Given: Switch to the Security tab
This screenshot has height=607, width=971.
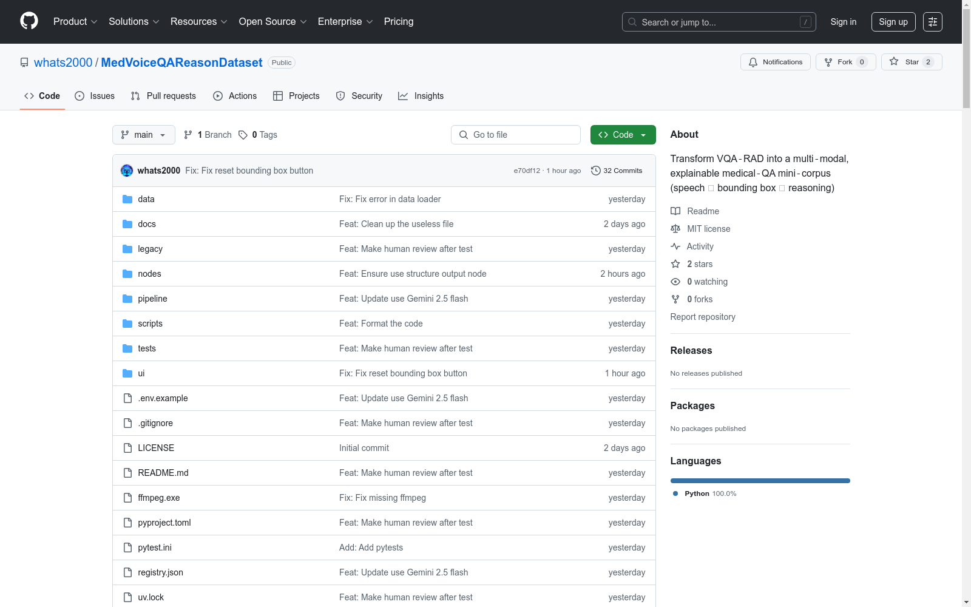Looking at the screenshot, I should click(x=359, y=96).
